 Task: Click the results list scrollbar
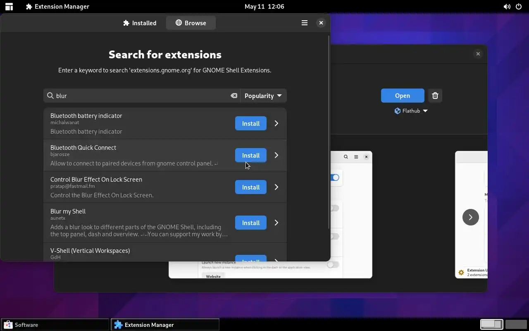[x=329, y=132]
